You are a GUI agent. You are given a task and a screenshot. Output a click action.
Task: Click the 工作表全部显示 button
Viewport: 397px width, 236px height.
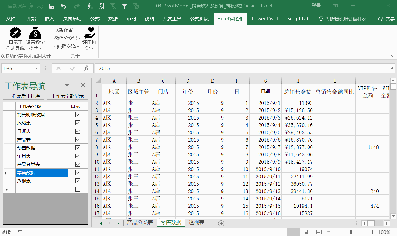pos(67,96)
